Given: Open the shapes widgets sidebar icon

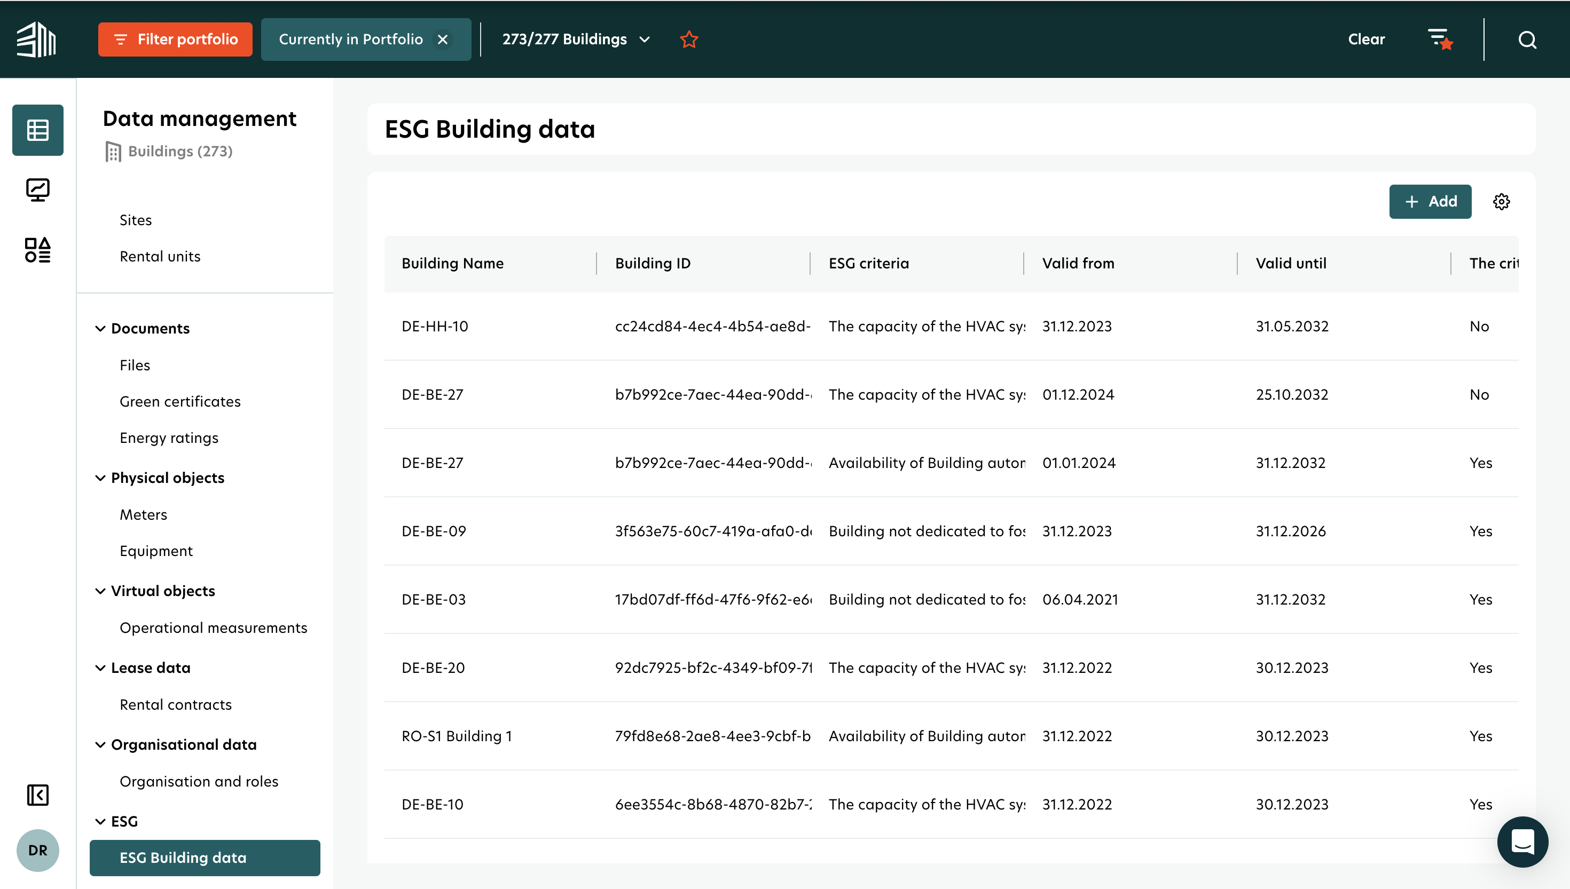Looking at the screenshot, I should click(38, 250).
